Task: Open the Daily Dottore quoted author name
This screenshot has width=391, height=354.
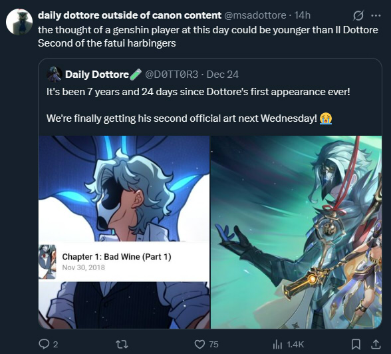Action: click(x=97, y=75)
